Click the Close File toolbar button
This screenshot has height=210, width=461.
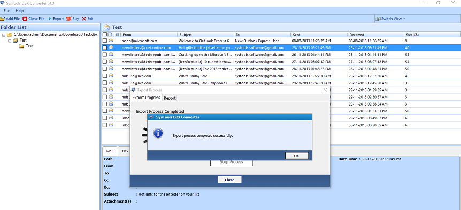point(34,19)
